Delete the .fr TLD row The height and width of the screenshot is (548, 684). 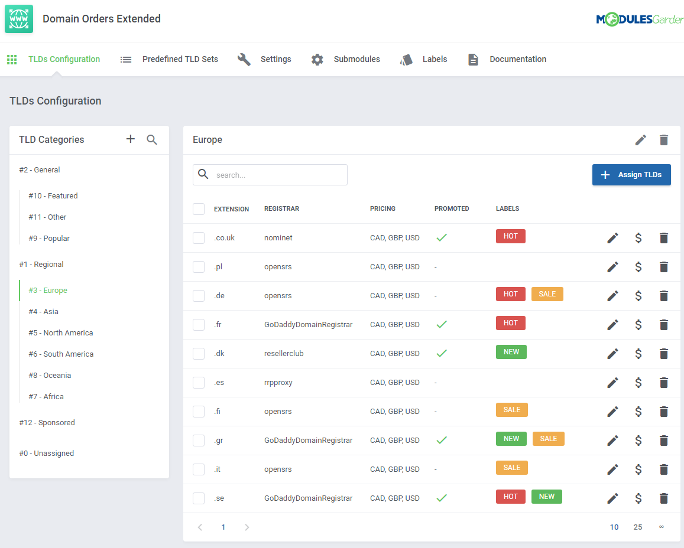663,325
